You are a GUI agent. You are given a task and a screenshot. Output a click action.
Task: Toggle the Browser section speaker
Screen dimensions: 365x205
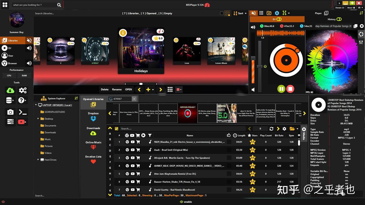(x=29, y=63)
